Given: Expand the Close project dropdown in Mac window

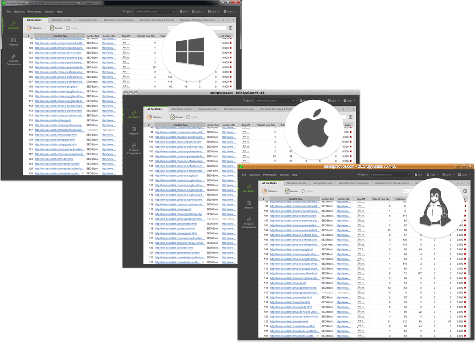Looking at the screenshot, I should [x=354, y=101].
